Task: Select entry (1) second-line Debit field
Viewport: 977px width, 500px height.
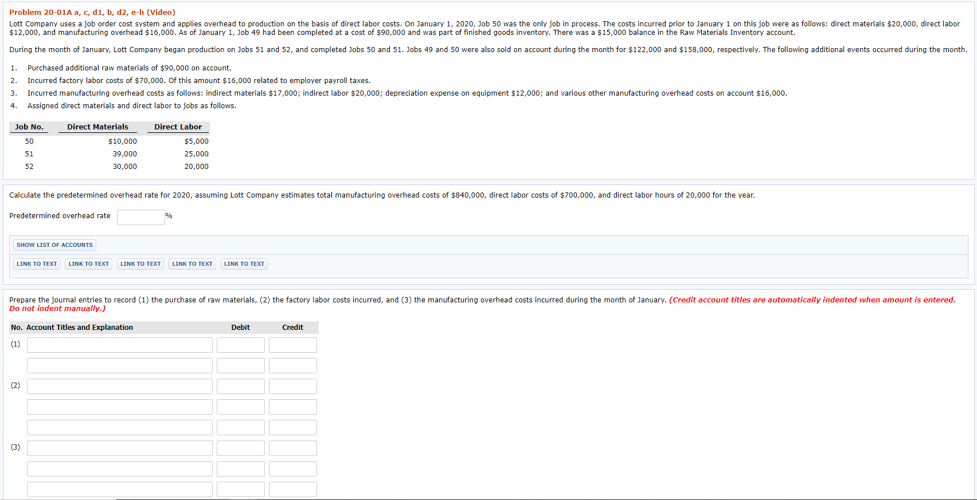Action: 241,365
